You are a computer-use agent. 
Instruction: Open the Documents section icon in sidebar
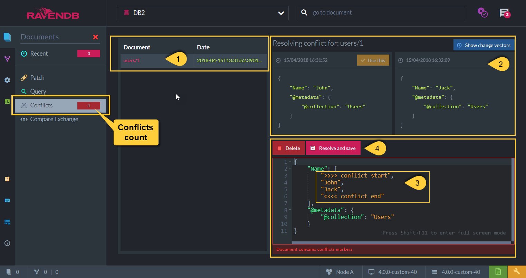[7, 37]
